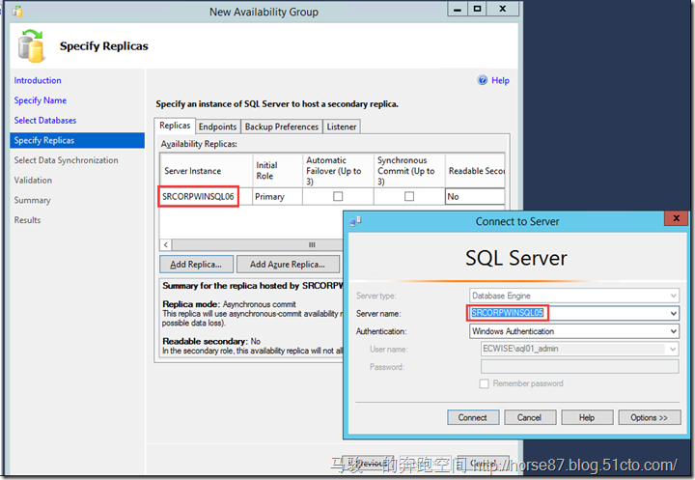Viewport: 695px width, 480px height.
Task: Click the Options >> button
Action: 650,417
